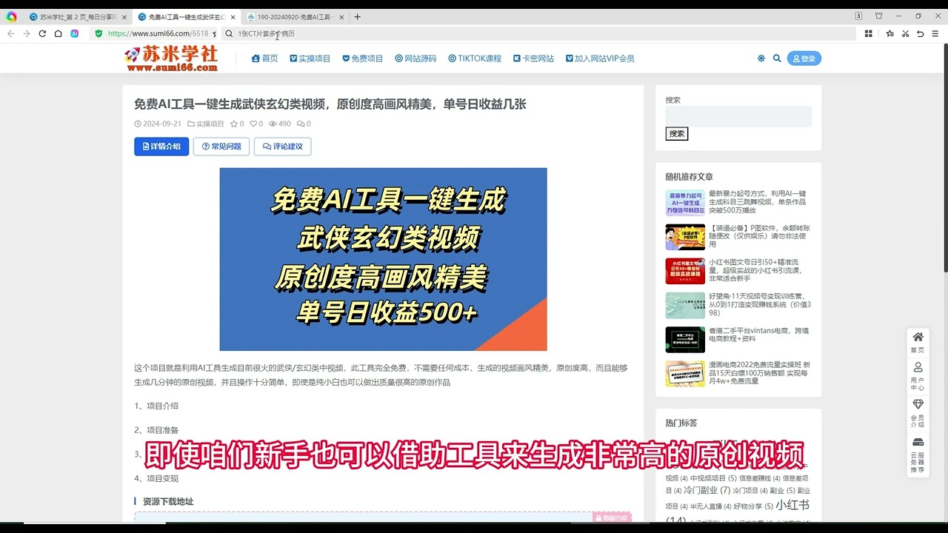Viewport: 948px width, 533px height.
Task: Open the AI assistant icon in toolbar
Action: [75, 33]
